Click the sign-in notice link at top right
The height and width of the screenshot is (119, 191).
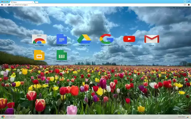(178, 8)
